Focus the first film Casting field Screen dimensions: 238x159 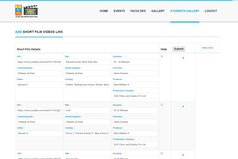[87, 85]
